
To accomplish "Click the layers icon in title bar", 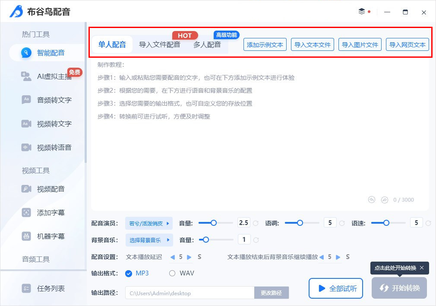I will pos(361,12).
